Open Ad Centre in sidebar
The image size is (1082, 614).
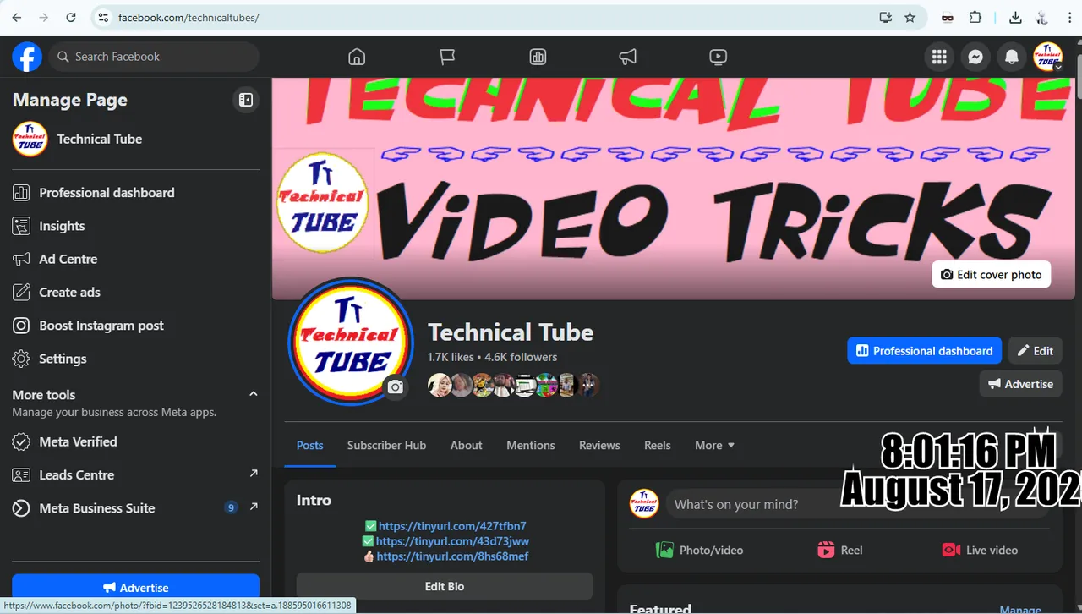pyautogui.click(x=135, y=259)
